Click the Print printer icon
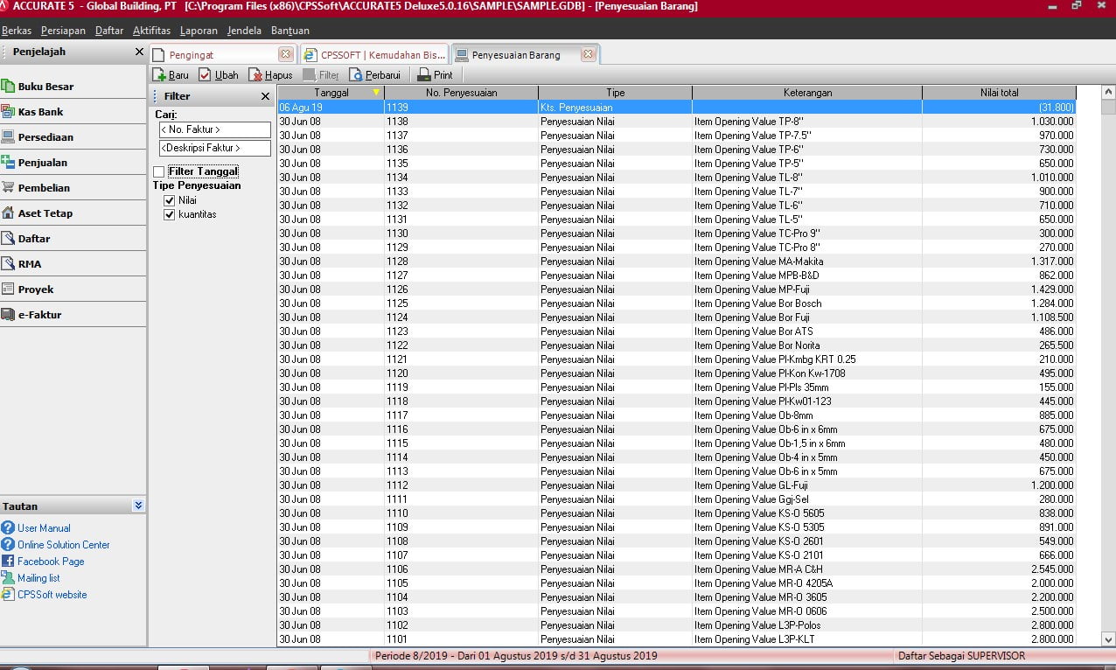1116x670 pixels. 424,75
